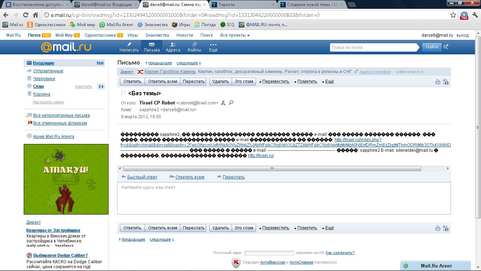Open Chrome wrench settings menu
The height and width of the screenshot is (271, 481).
(475, 15)
